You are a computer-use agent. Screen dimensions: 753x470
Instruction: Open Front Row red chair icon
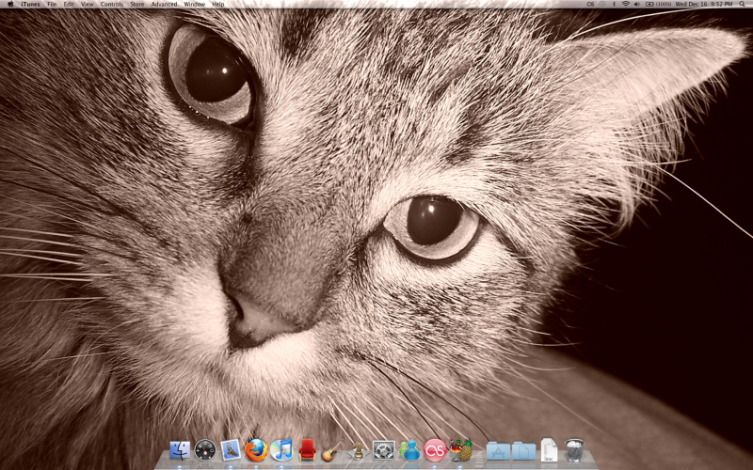[307, 451]
